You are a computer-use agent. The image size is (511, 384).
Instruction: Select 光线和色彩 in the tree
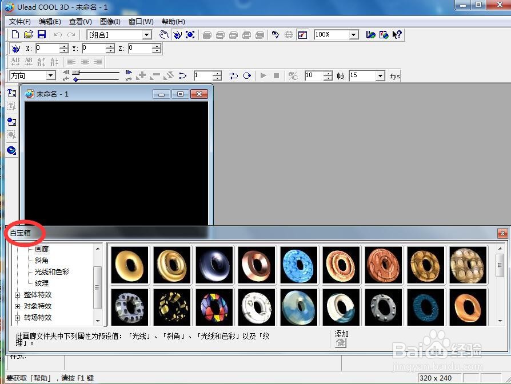pos(52,271)
